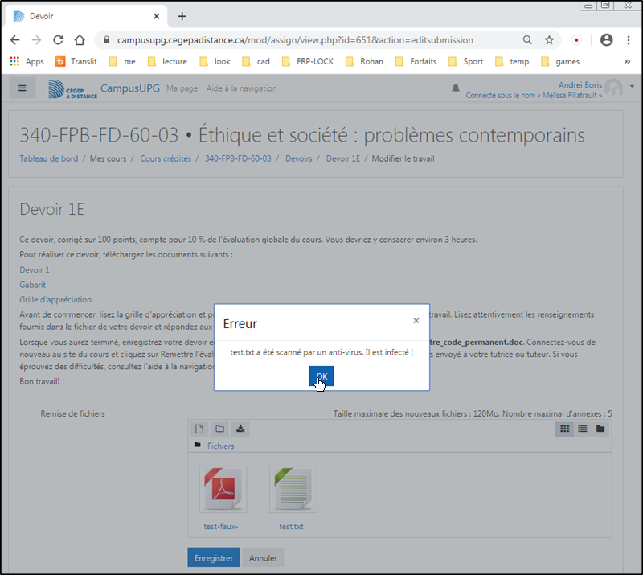This screenshot has height=575, width=643.
Task: Expand the hidden bookmarks overflow chevron
Action: [x=627, y=61]
